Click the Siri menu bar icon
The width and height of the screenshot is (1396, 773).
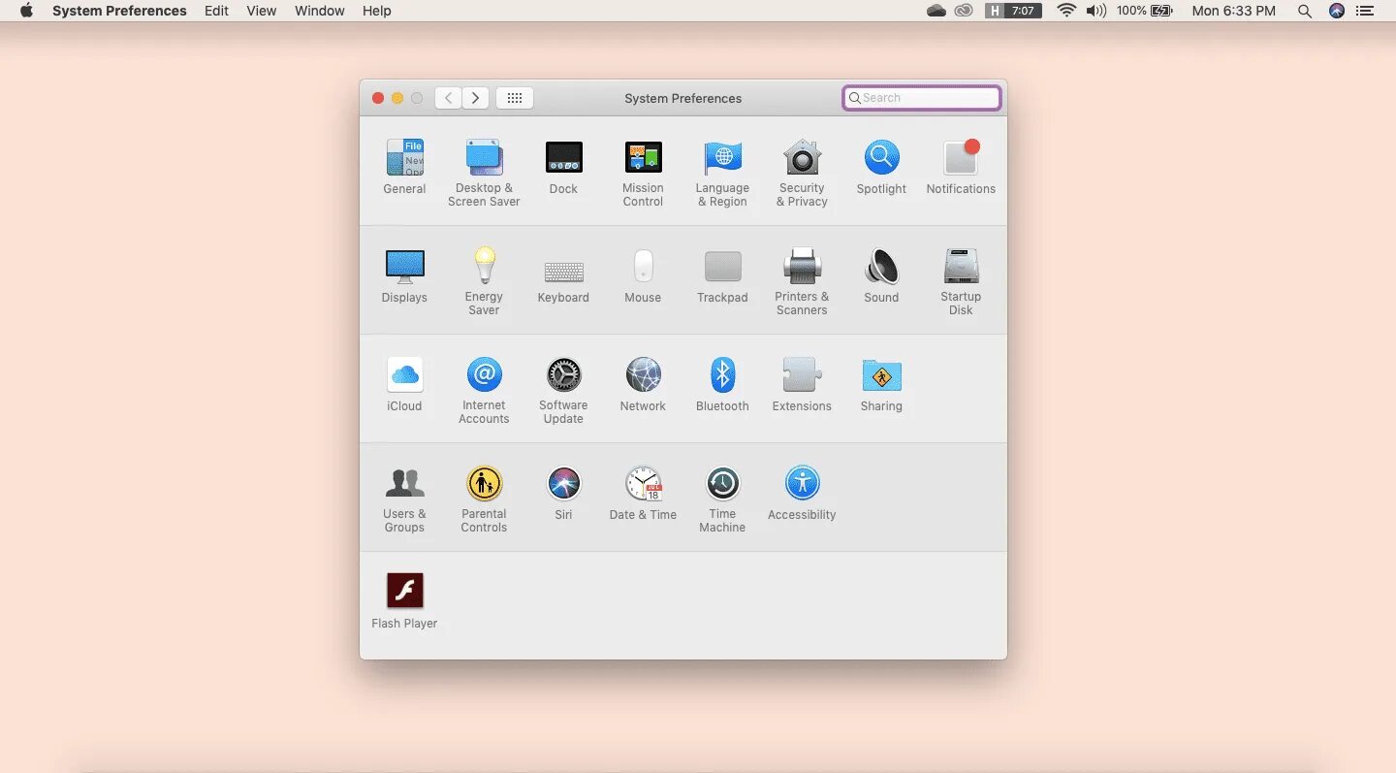click(1337, 11)
